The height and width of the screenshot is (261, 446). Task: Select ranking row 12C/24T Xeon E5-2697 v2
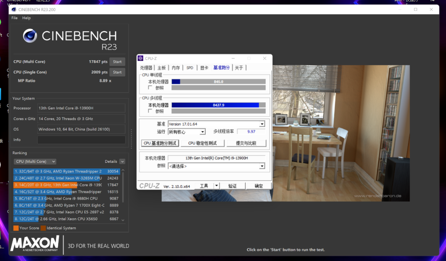[x=66, y=212]
